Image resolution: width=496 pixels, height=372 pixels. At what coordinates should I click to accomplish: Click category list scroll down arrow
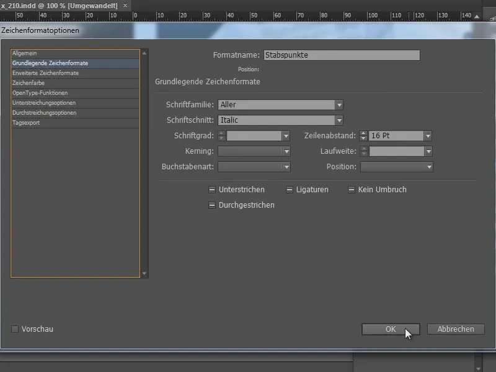click(144, 273)
